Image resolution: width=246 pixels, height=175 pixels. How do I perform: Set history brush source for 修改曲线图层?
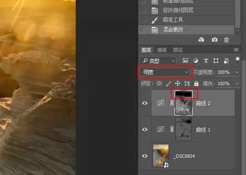coord(143,10)
